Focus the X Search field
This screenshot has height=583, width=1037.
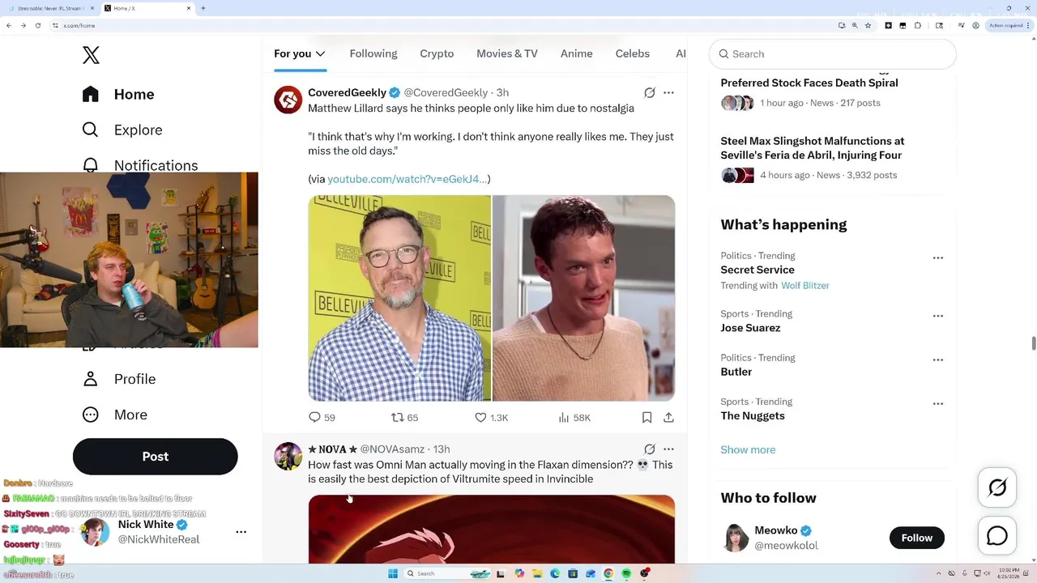tap(833, 54)
